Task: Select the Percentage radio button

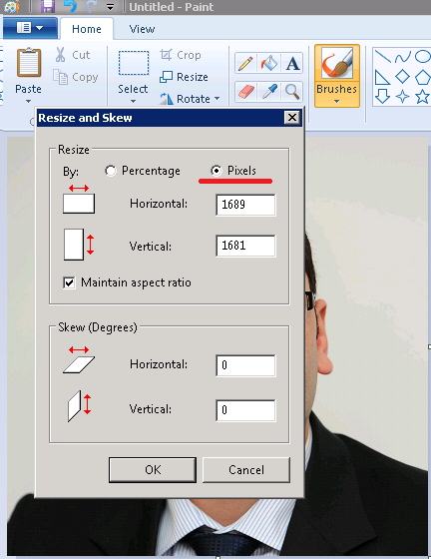Action: pyautogui.click(x=111, y=171)
